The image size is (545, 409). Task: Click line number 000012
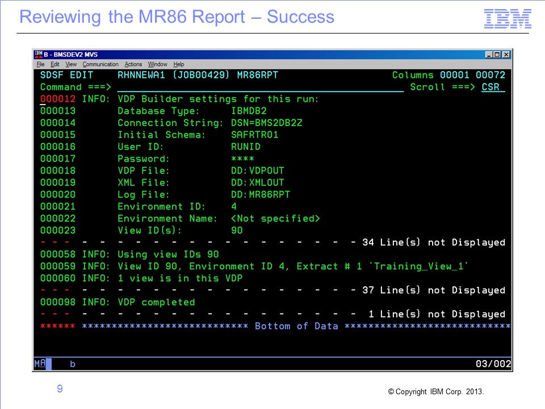point(58,99)
